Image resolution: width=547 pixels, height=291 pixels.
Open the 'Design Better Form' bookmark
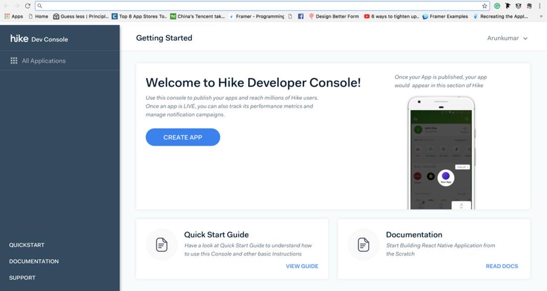click(x=334, y=16)
